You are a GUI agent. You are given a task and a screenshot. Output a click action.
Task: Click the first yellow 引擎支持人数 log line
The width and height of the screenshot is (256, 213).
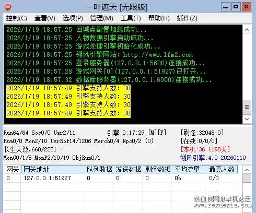(x=68, y=88)
